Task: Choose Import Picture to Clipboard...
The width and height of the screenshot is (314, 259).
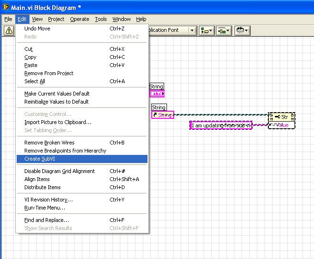Action: pyautogui.click(x=82, y=122)
